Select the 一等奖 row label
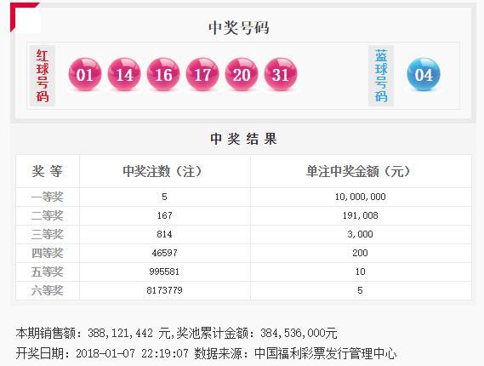The width and height of the screenshot is (484, 366). (x=48, y=197)
